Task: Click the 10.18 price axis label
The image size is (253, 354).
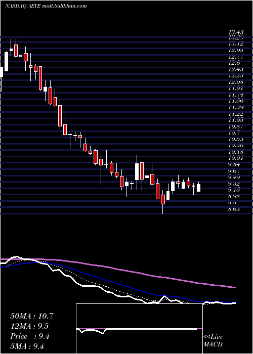Action: tap(236, 152)
